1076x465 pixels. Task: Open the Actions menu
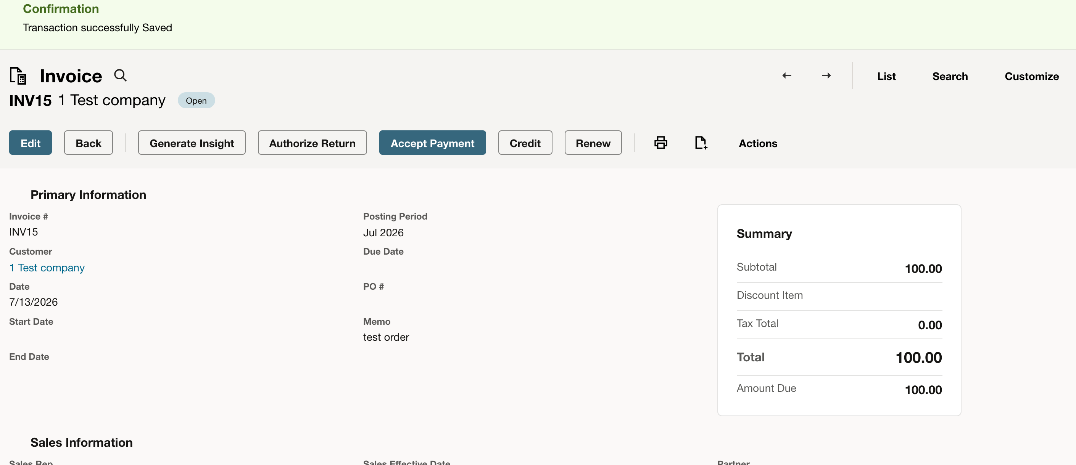click(x=758, y=143)
